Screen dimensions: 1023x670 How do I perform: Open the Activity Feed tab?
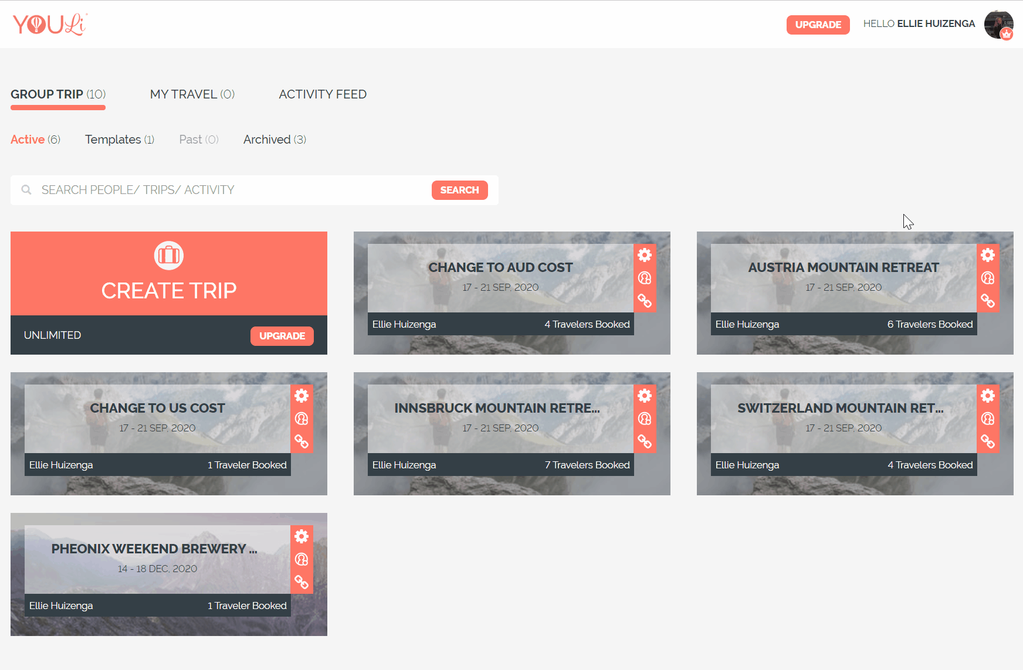point(323,94)
